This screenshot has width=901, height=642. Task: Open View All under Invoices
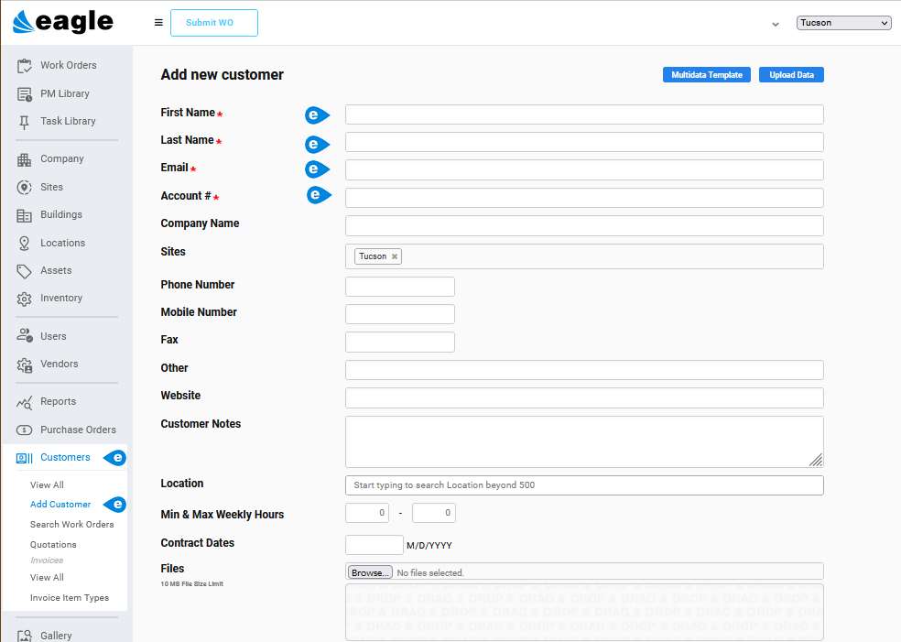(47, 577)
